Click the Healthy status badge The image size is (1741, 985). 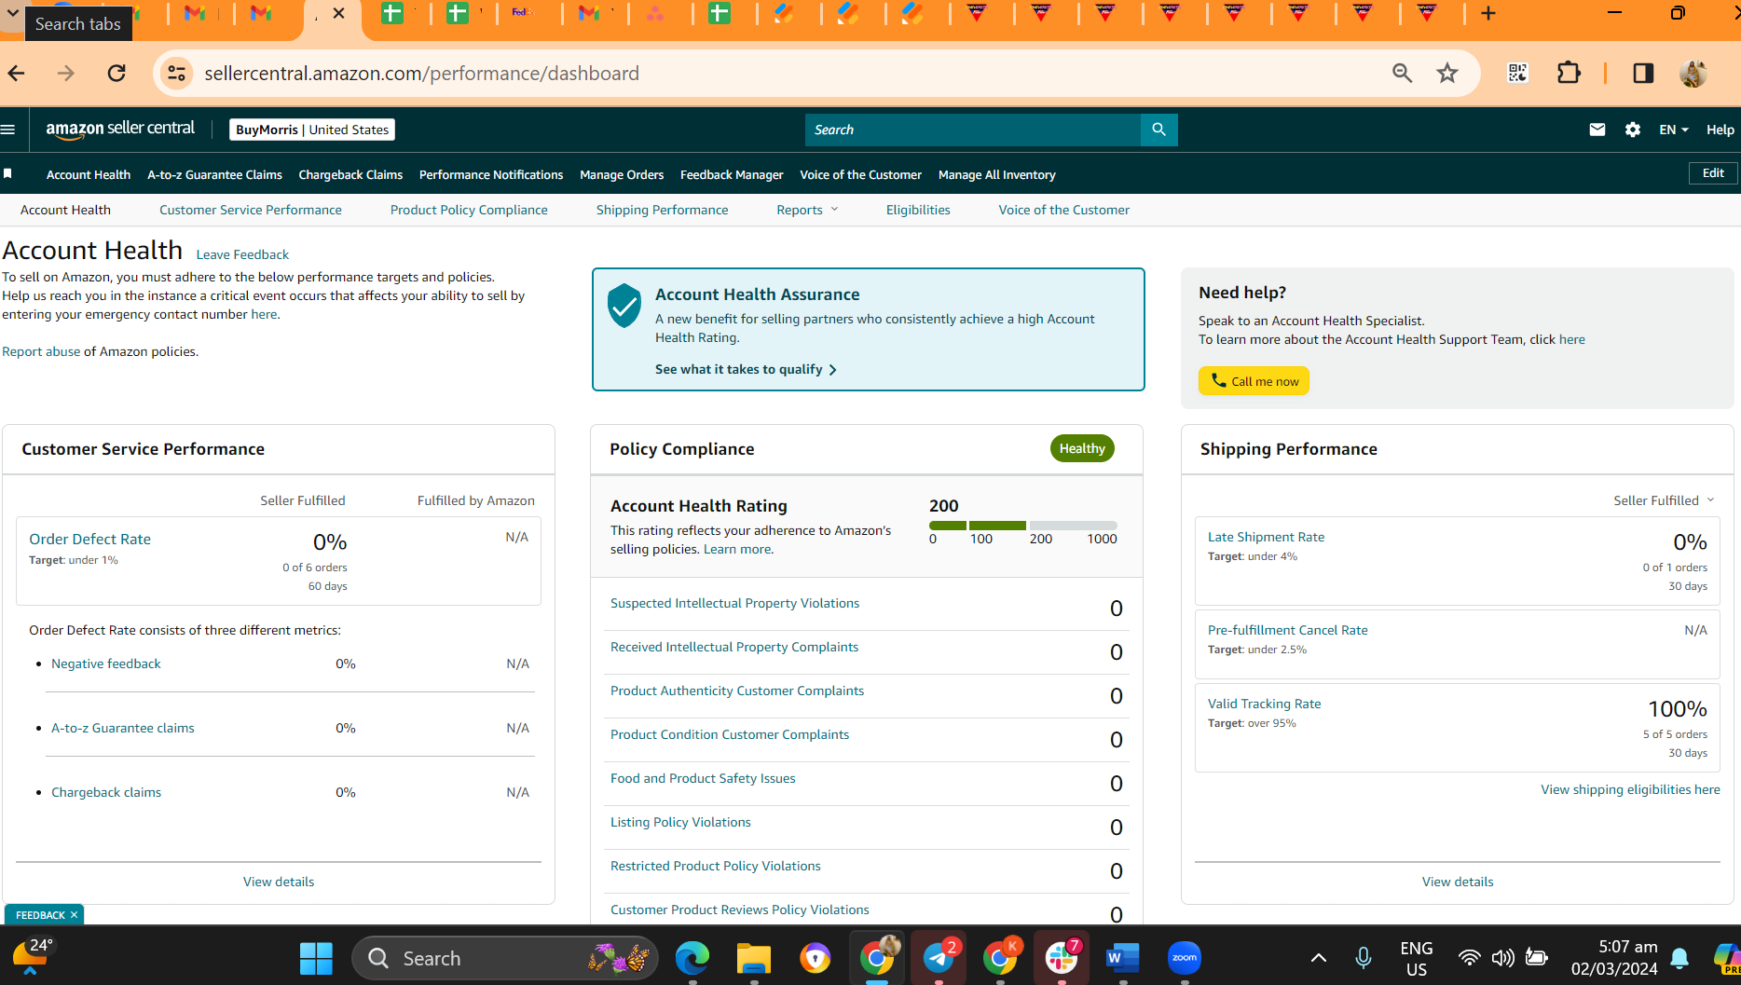(x=1081, y=448)
